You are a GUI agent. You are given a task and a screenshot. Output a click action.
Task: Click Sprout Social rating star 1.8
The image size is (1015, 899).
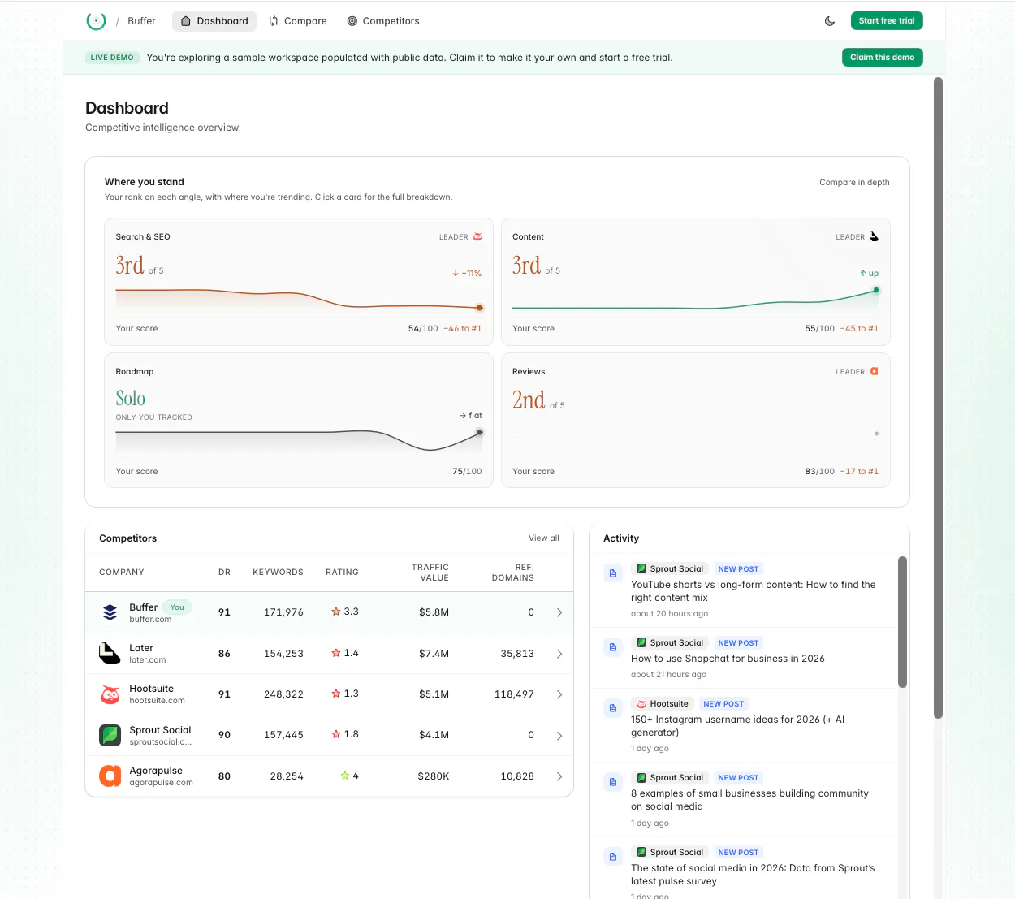coord(336,734)
